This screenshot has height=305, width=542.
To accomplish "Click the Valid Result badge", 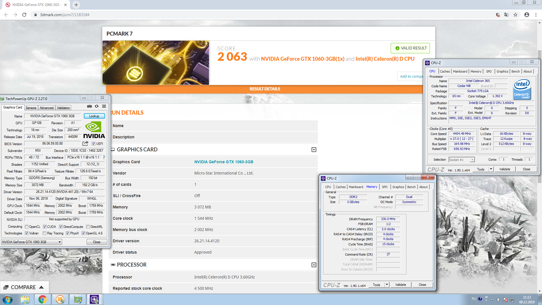I will tap(410, 48).
